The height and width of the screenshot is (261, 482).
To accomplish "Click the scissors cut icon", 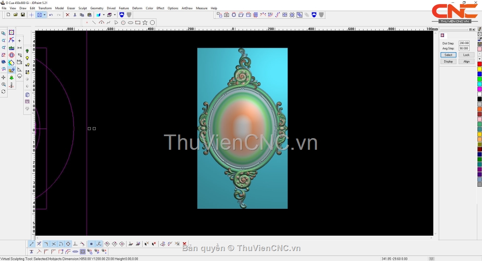I will coord(75,15).
